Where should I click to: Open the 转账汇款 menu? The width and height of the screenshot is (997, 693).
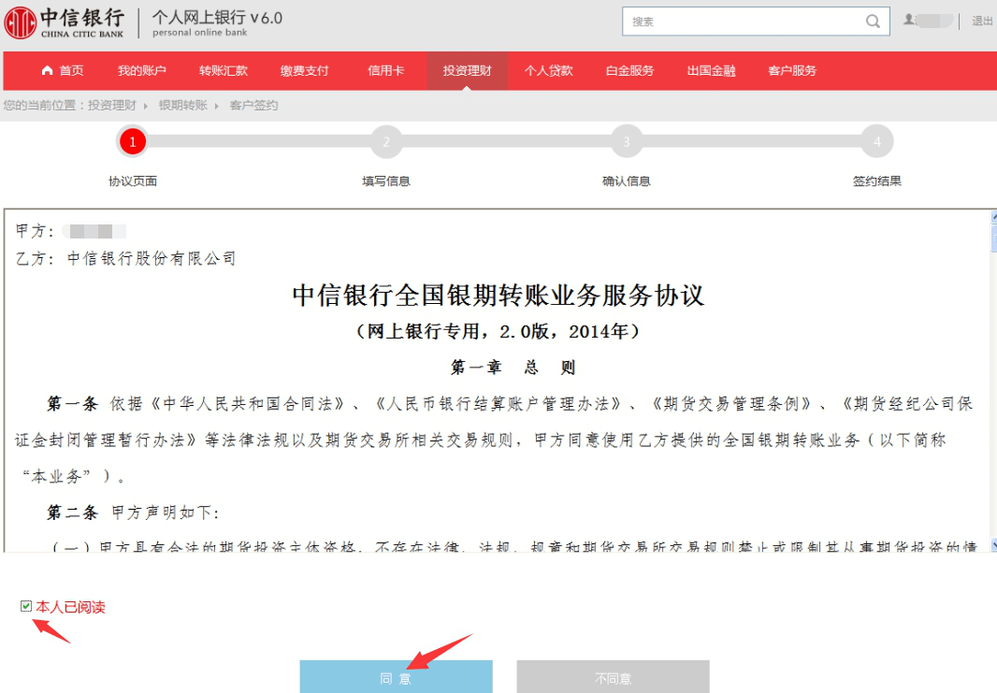pyautogui.click(x=224, y=70)
